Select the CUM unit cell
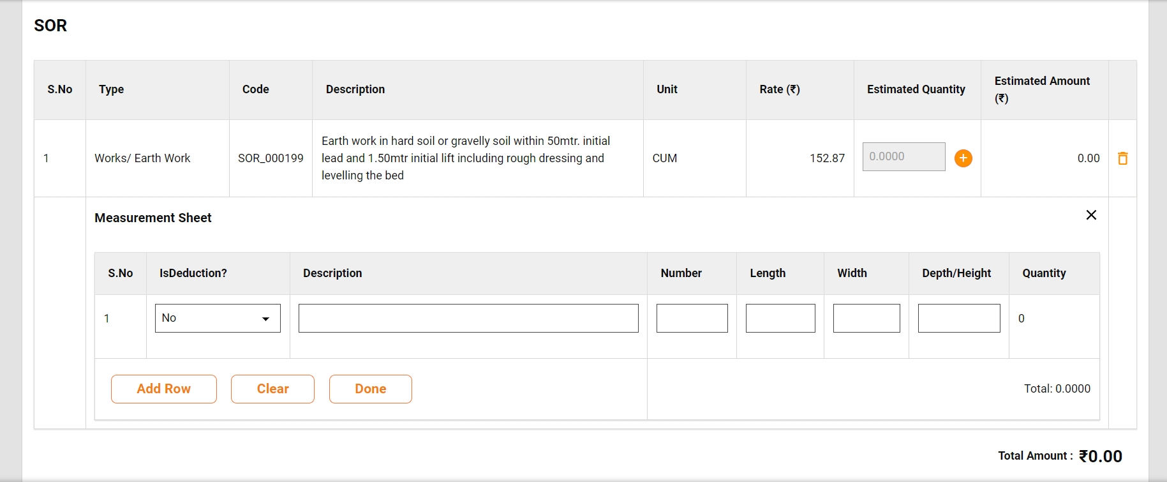The image size is (1167, 482). point(664,158)
